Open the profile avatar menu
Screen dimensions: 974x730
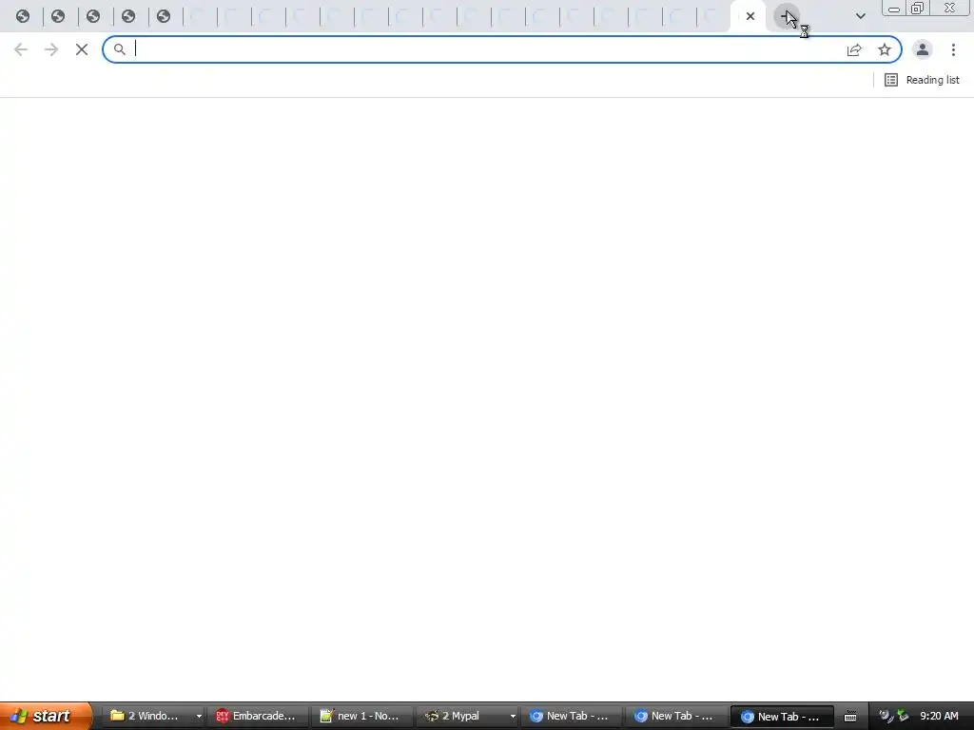pos(923,49)
